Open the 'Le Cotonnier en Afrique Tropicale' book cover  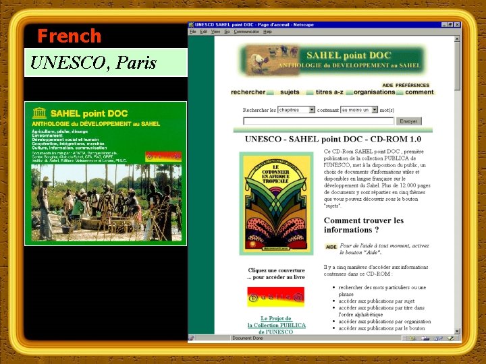coord(276,204)
